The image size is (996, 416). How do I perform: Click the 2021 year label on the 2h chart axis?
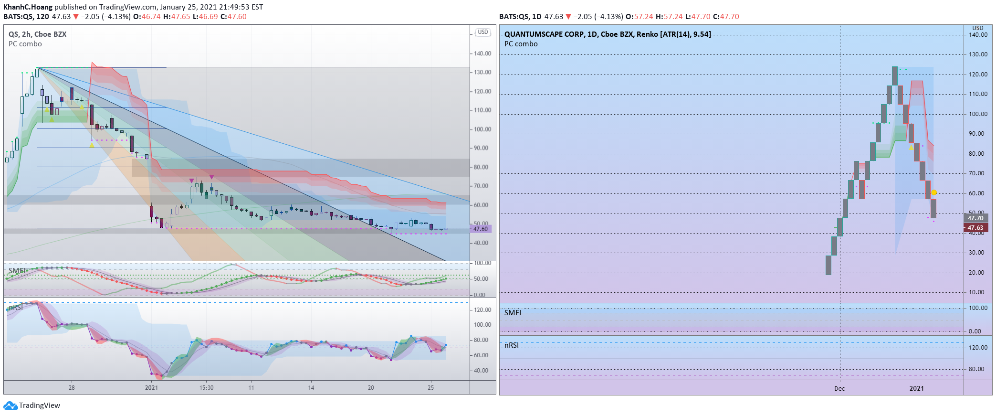pos(151,388)
